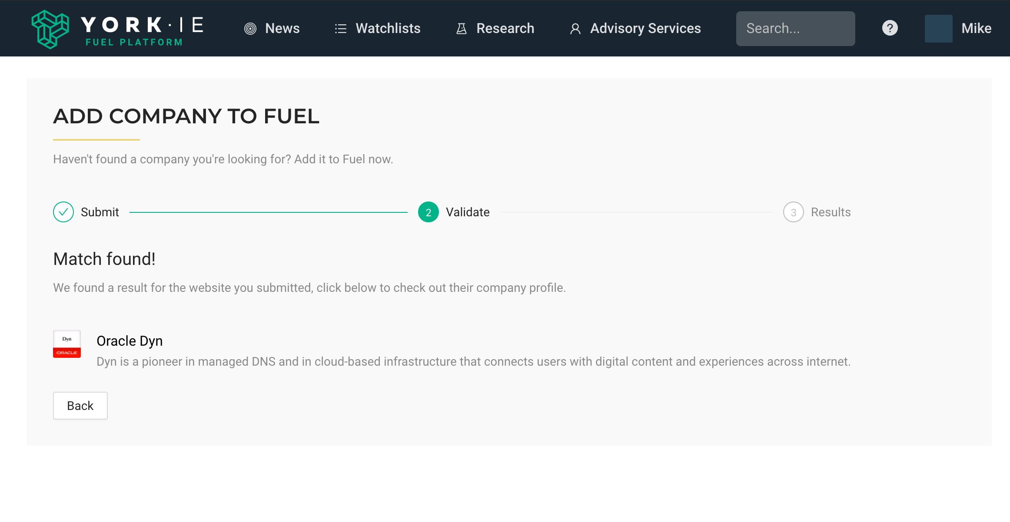Click the help question mark icon
Screen dimensions: 1010x522
pyautogui.click(x=890, y=28)
